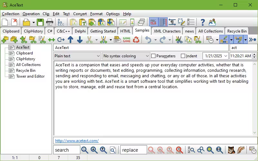Click the Print collection printer icon
Viewport: 258px width, 161px height.
(x=50, y=22)
